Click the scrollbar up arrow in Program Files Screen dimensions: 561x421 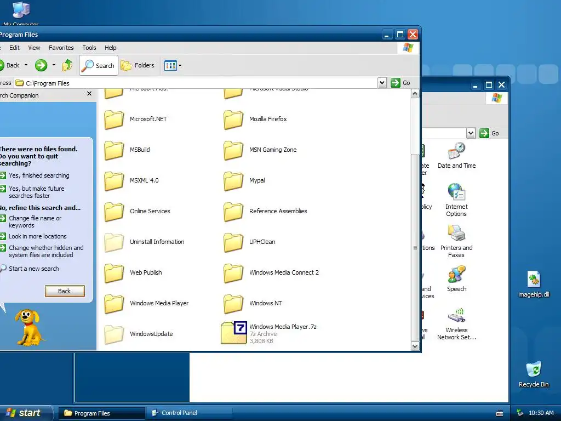pos(415,94)
